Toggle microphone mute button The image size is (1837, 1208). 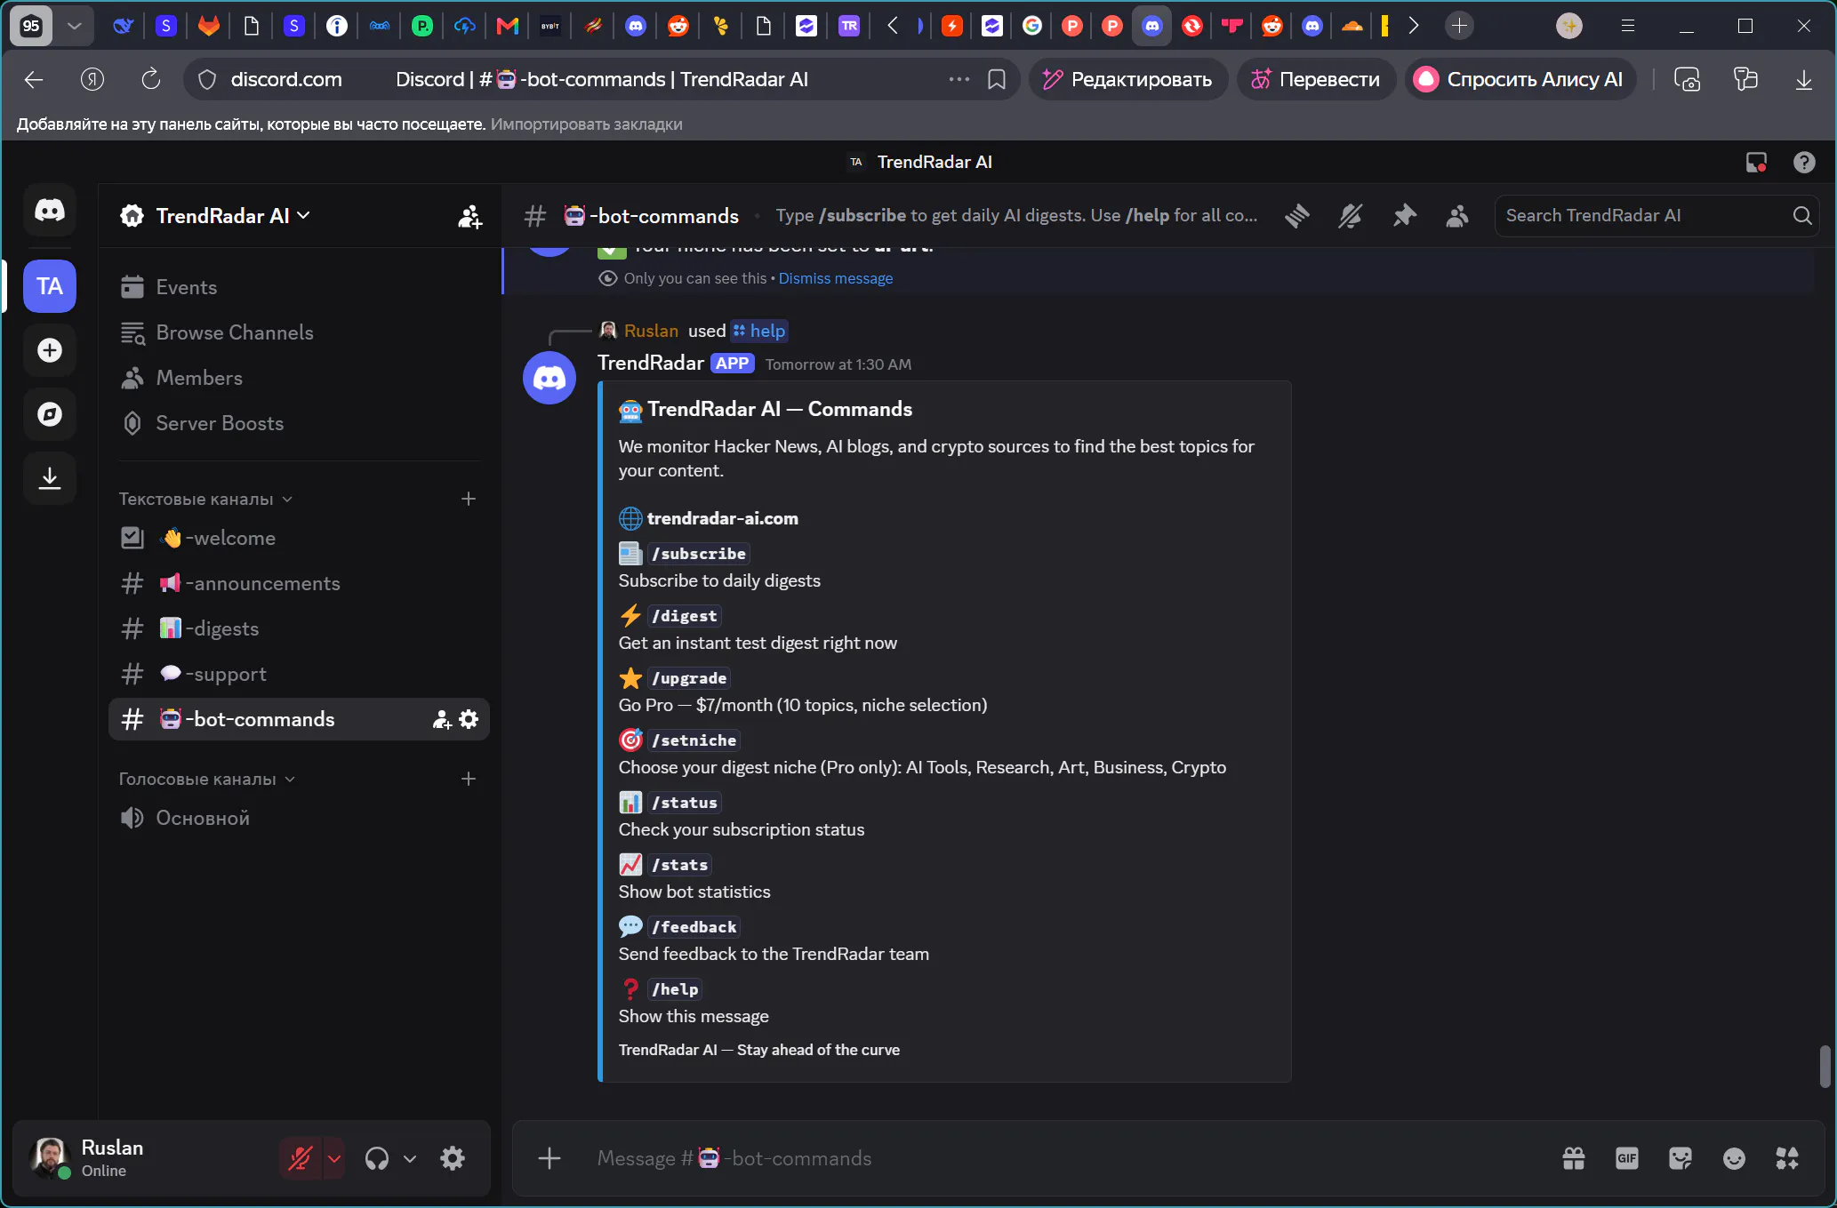coord(301,1158)
